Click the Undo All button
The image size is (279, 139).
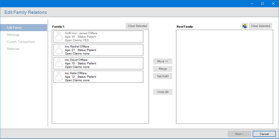click(x=162, y=92)
